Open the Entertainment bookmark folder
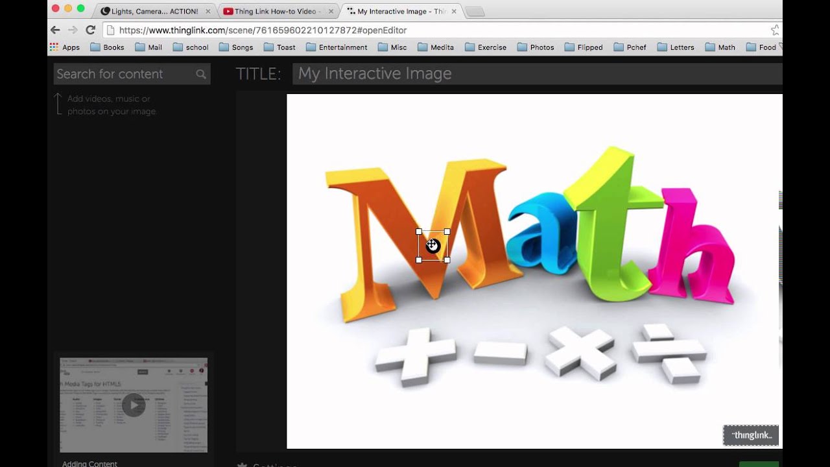Viewport: 830px width, 467px height. click(337, 47)
